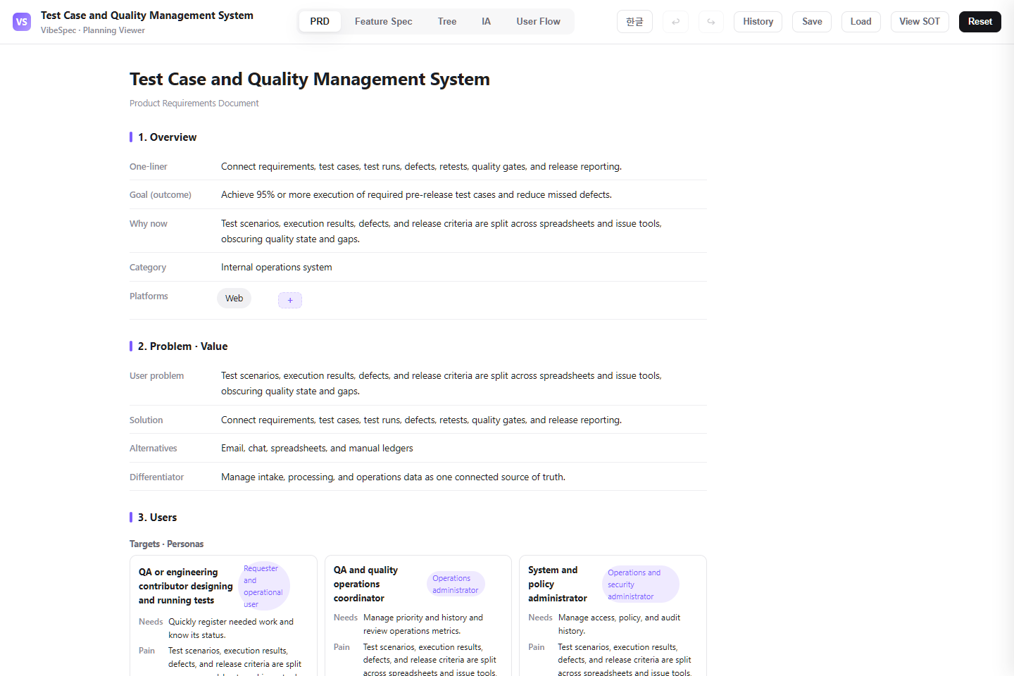Open the PRD tab
Image resolution: width=1014 pixels, height=676 pixels.
click(x=320, y=21)
